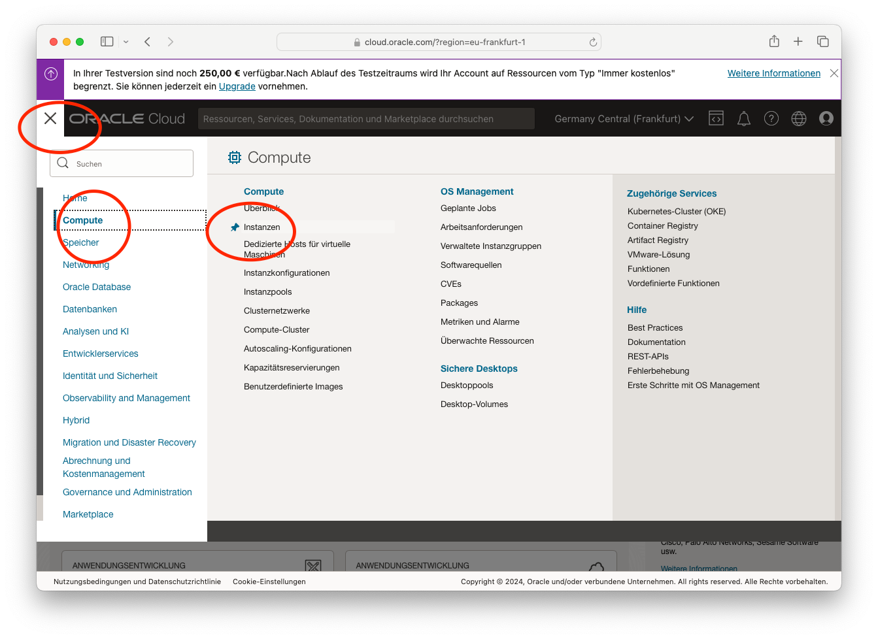This screenshot has width=878, height=639.
Task: Select Compute in the navigation menu
Action: pos(83,220)
